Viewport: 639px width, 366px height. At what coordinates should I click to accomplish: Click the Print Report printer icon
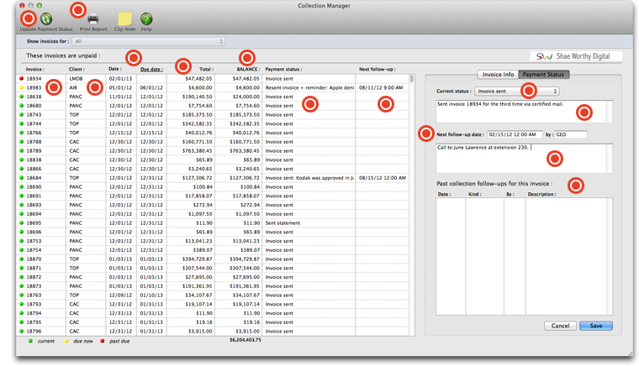pos(93,18)
